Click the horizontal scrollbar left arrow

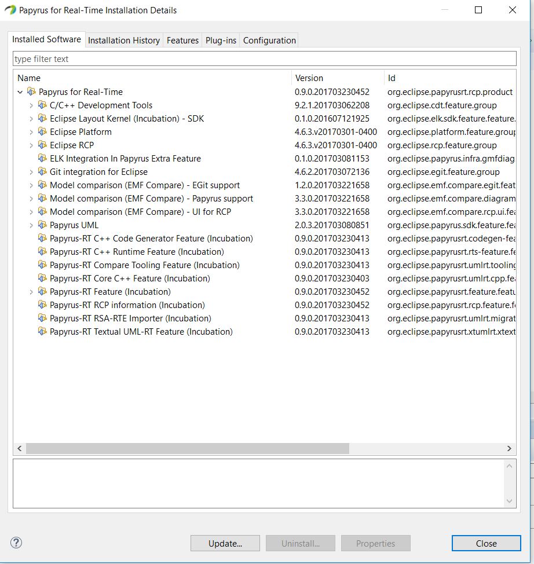[x=20, y=448]
